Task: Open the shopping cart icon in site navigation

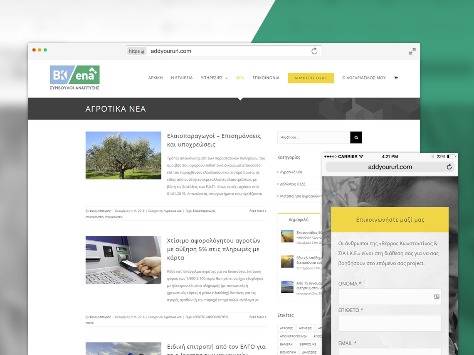Action: [396, 78]
